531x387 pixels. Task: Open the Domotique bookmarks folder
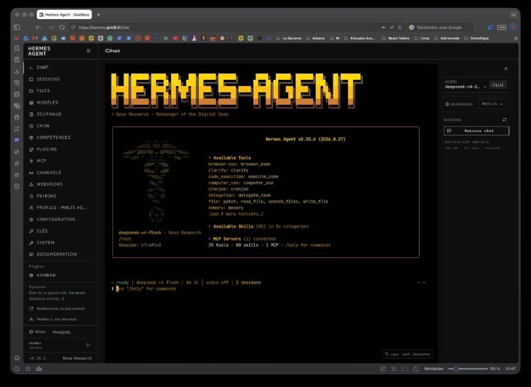point(476,38)
